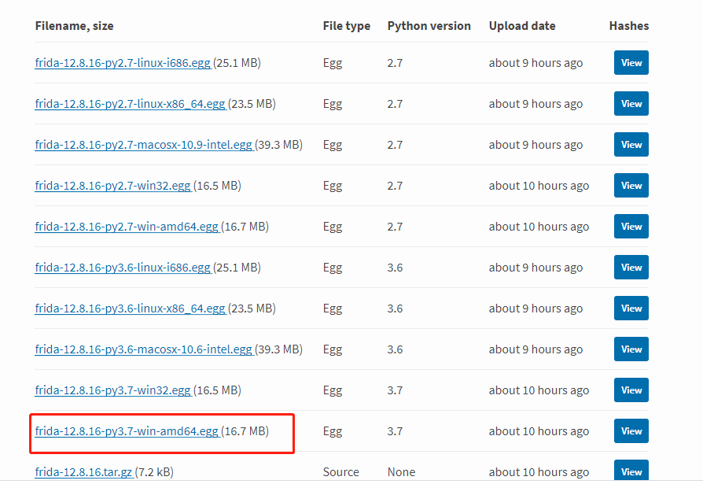View hashes for py2.7-linux-i686 egg
The width and height of the screenshot is (703, 484).
[x=631, y=63]
